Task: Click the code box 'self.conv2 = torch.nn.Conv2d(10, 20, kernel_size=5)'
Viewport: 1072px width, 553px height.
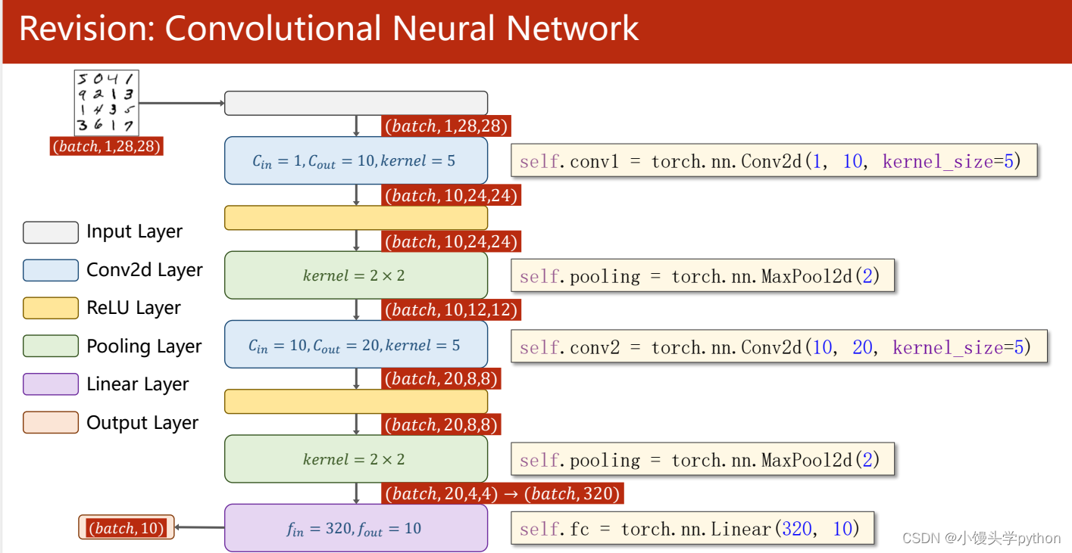Action: click(779, 347)
